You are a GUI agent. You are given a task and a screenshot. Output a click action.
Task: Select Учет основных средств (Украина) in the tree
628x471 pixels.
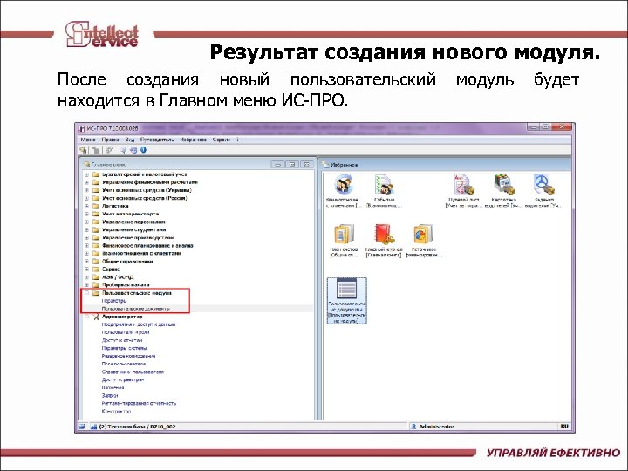pyautogui.click(x=147, y=190)
